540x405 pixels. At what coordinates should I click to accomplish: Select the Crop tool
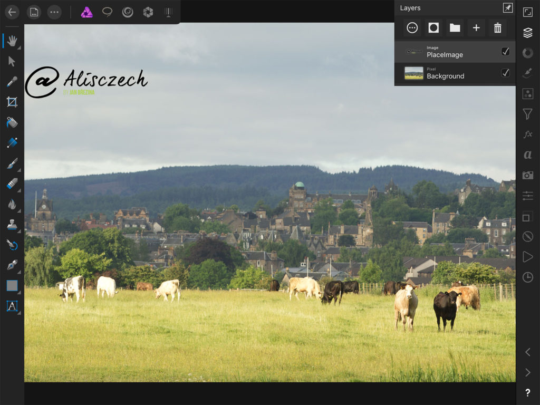pyautogui.click(x=12, y=102)
